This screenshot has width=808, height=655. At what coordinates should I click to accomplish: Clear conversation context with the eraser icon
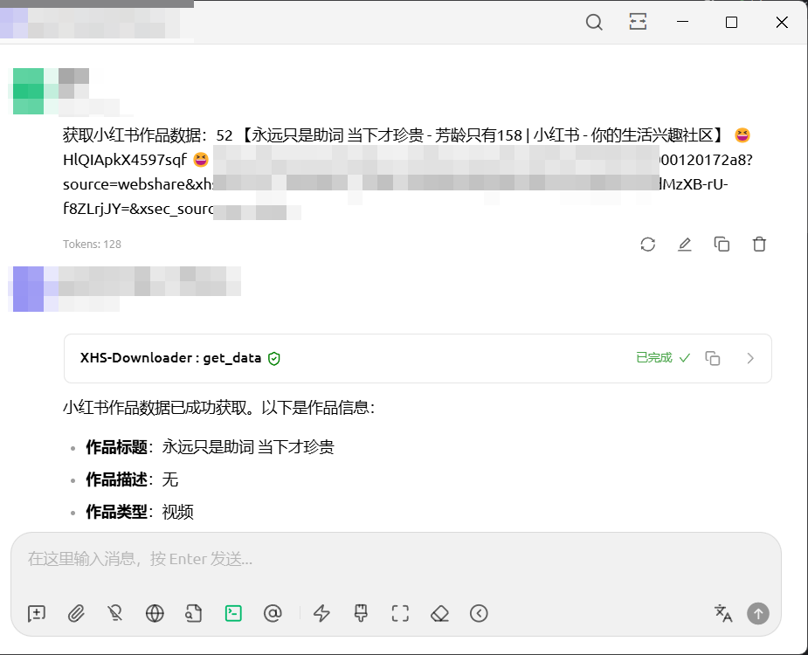(439, 613)
